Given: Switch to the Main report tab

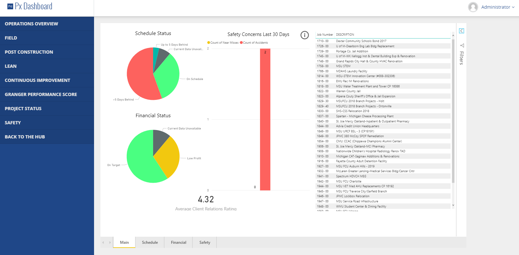Looking at the screenshot, I should click(124, 242).
